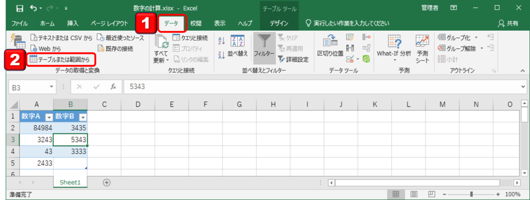The height and width of the screenshot is (200, 530).
Task: Switch to the ホーム tab
Action: [47, 23]
